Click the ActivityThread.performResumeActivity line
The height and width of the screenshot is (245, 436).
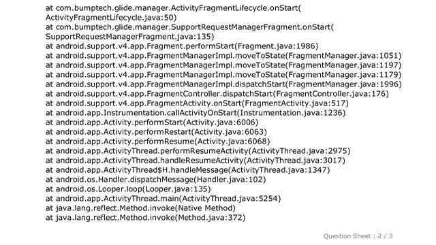[198, 151]
